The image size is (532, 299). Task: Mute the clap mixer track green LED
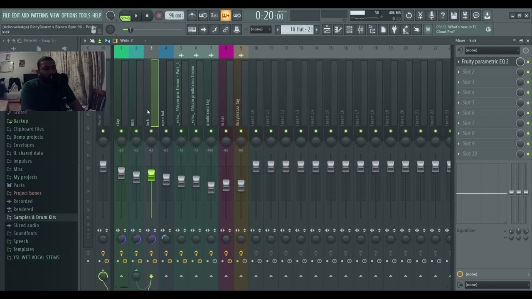click(x=121, y=131)
